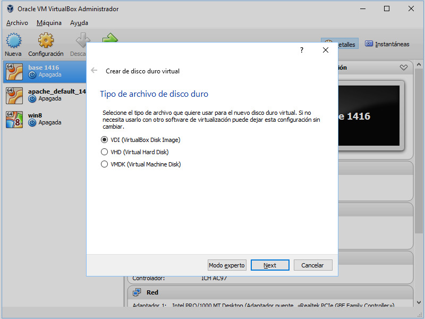Image resolution: width=425 pixels, height=319 pixels.
Task: Click Instantáneas camera icon
Action: 369,44
